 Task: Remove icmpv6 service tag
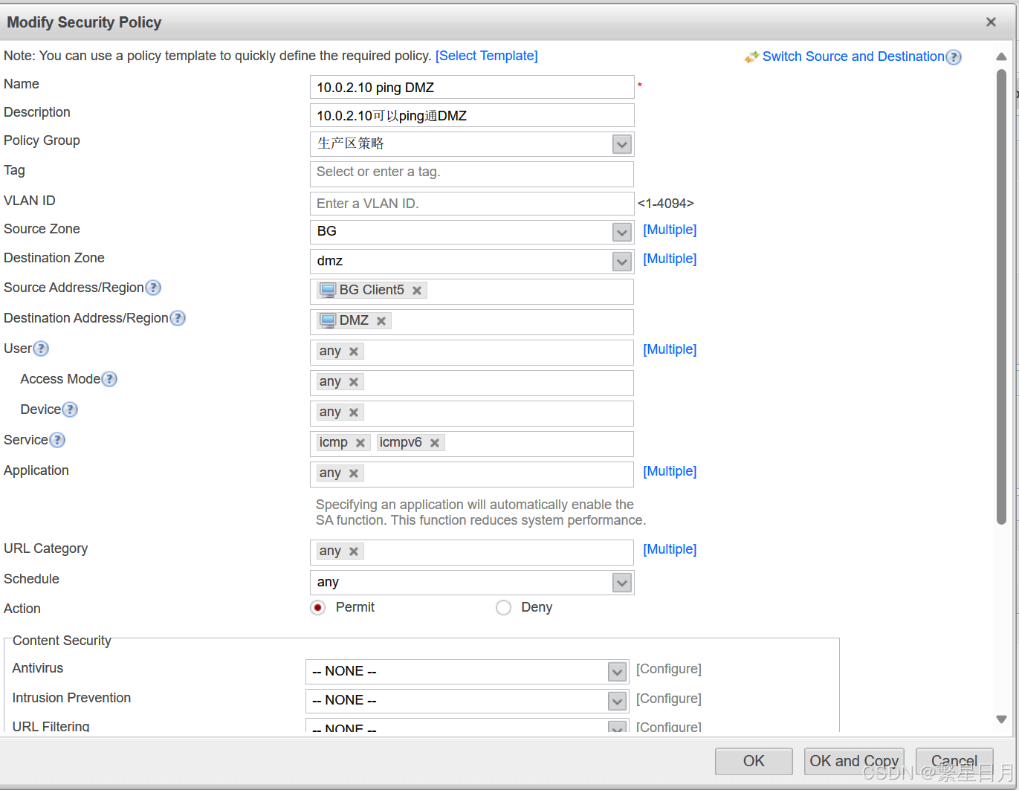(x=435, y=443)
